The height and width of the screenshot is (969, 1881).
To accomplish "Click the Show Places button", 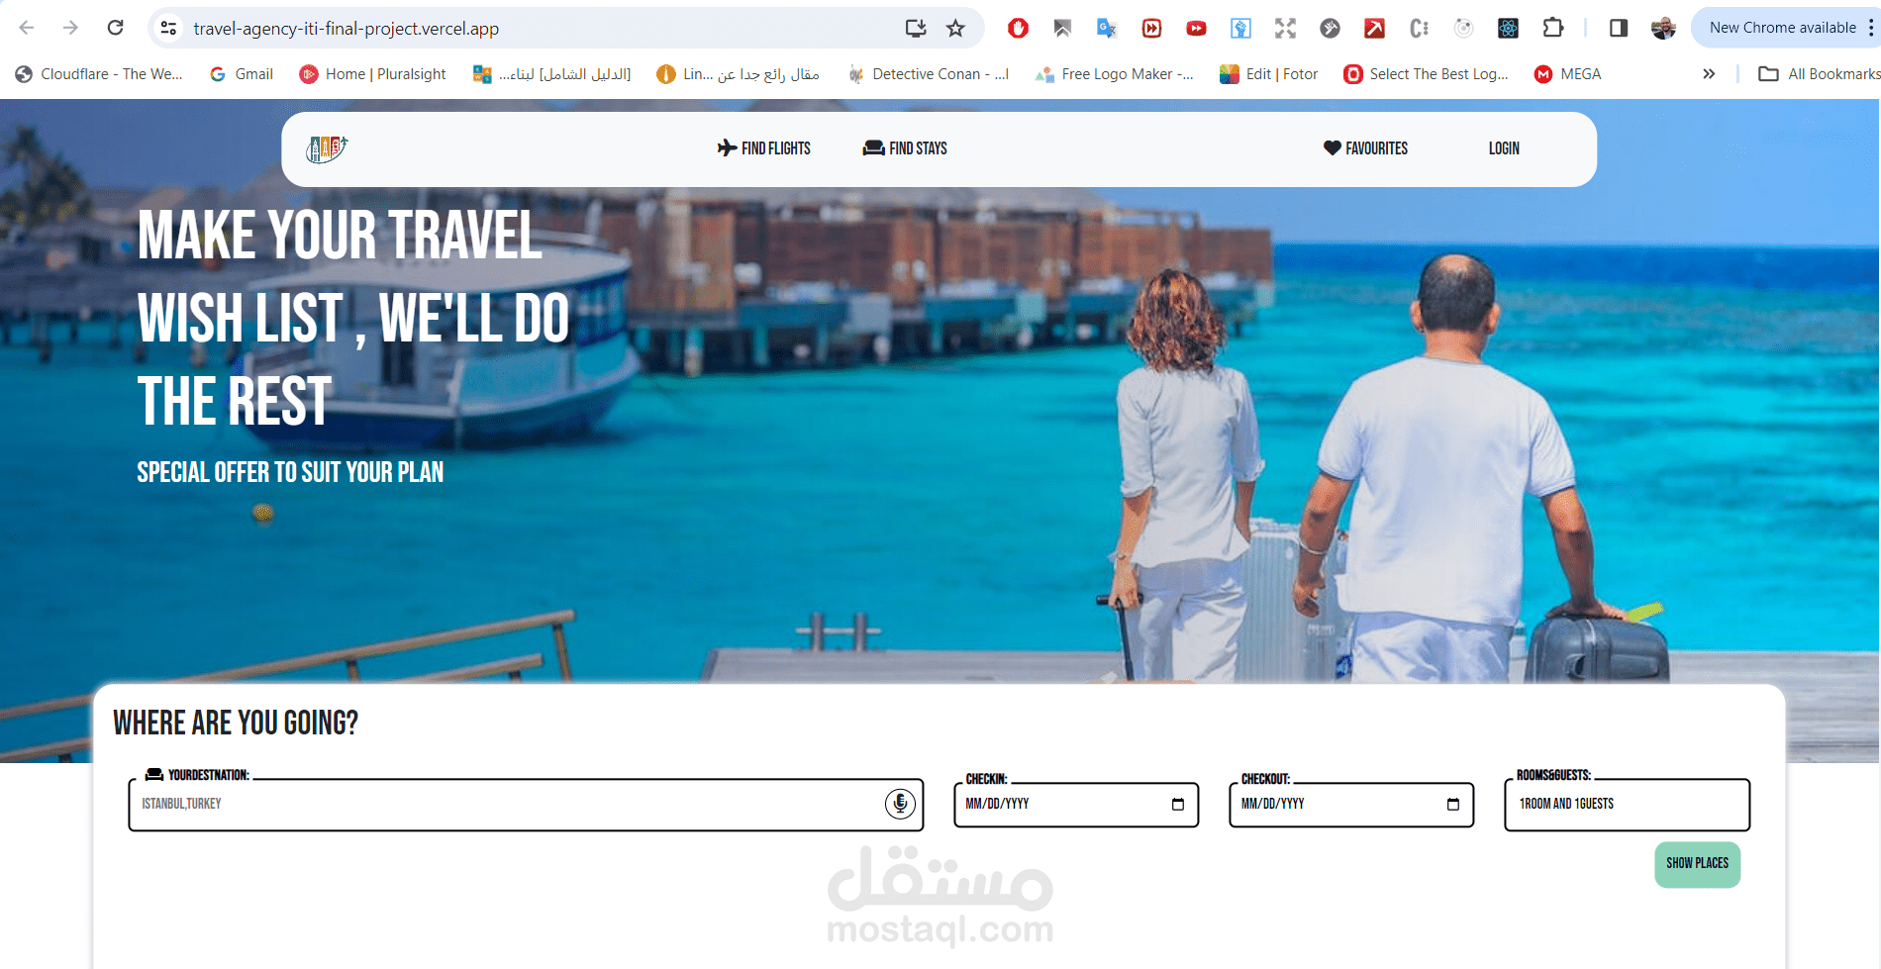I will coord(1698,864).
